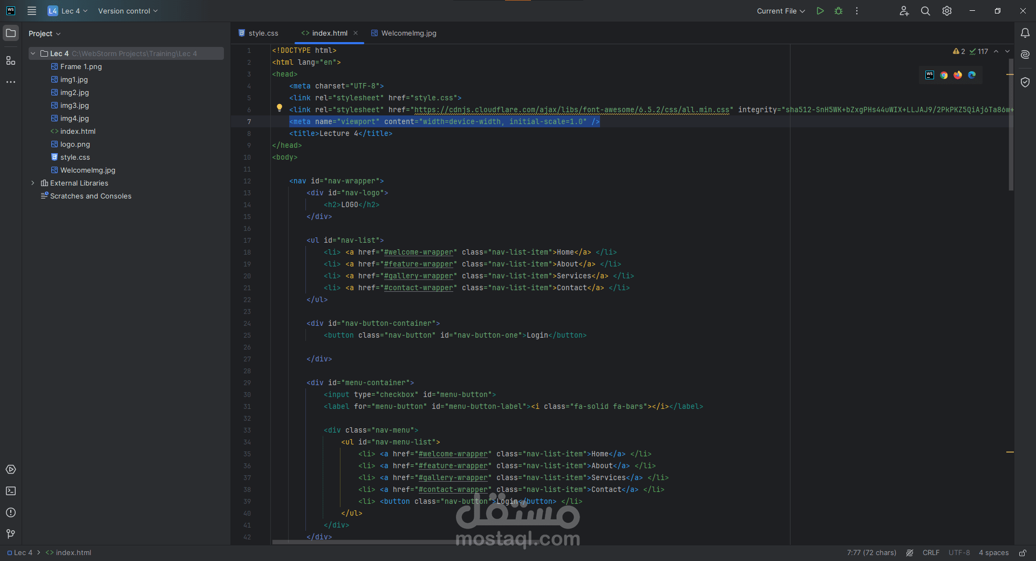
Task: Open the Project tool window icon
Action: [11, 33]
